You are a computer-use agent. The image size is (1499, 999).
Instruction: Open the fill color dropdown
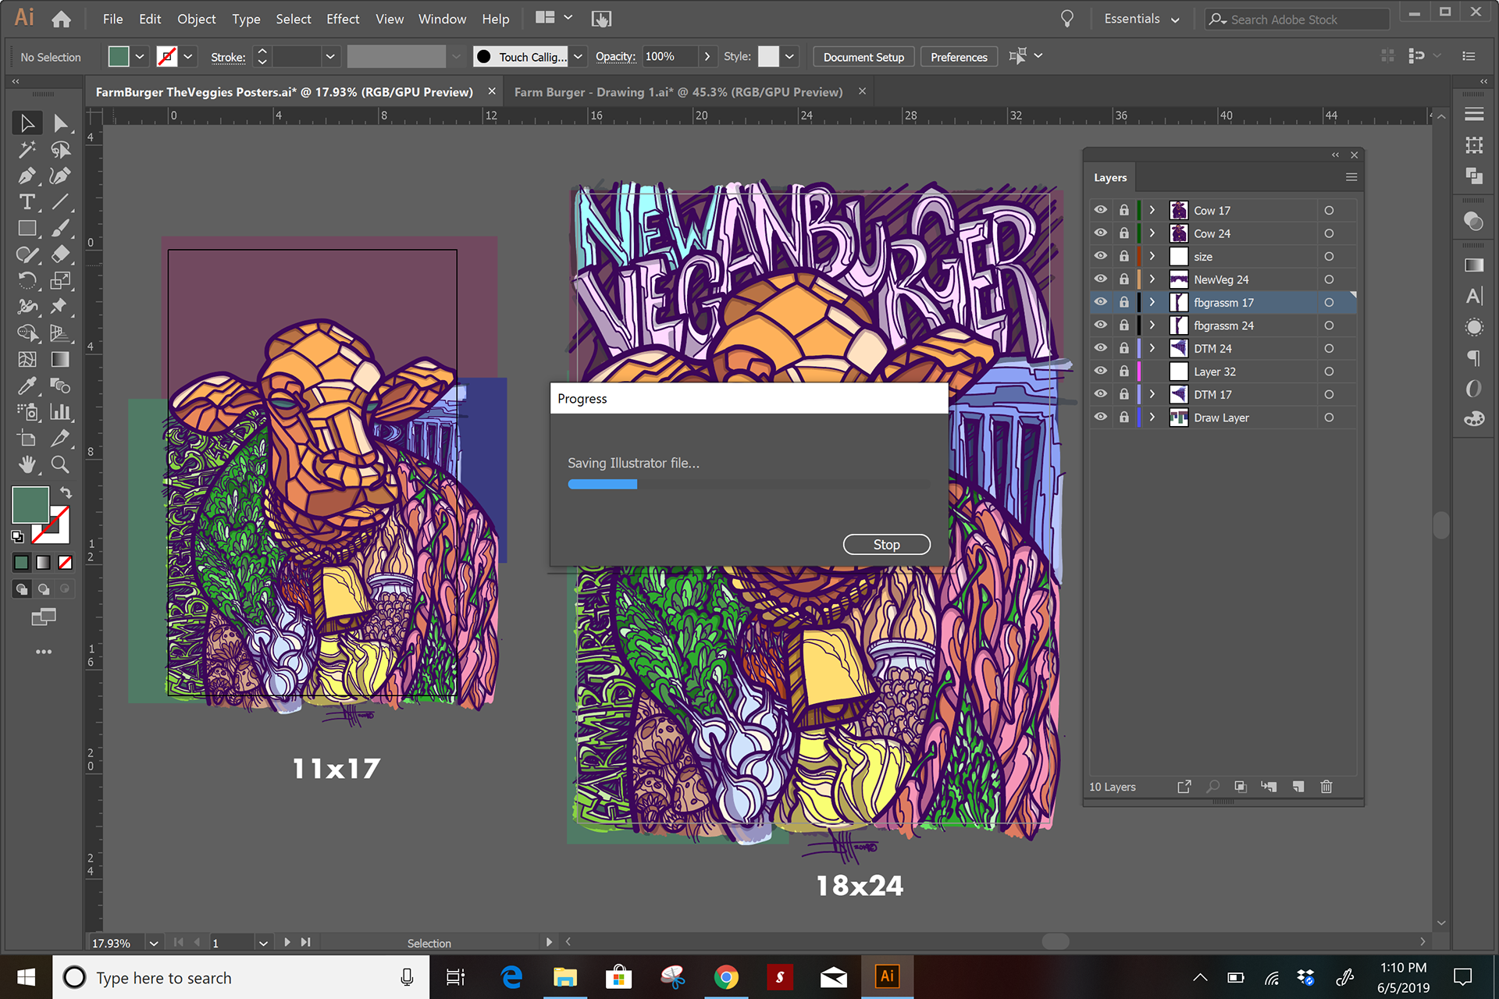[140, 56]
